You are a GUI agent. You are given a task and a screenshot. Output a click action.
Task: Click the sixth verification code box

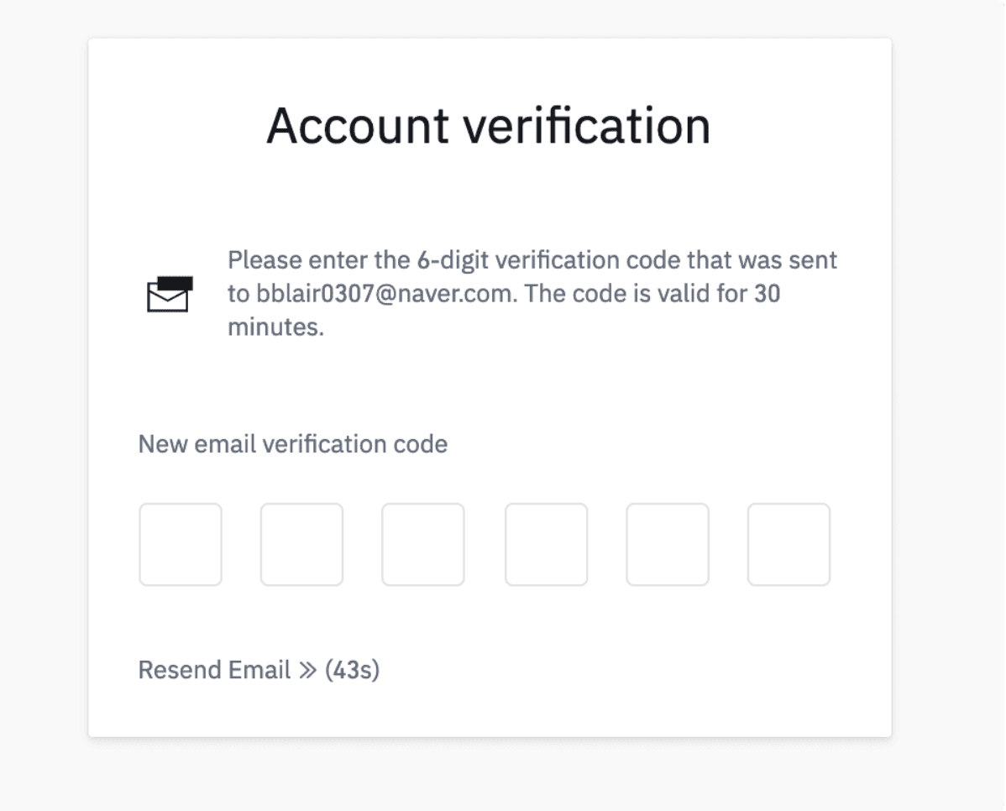[x=788, y=544]
